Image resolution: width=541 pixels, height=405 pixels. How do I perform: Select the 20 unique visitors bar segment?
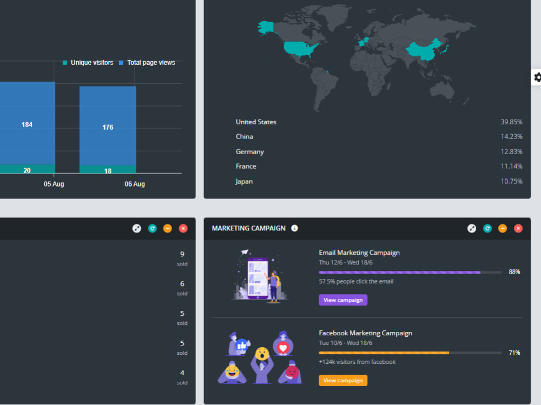pyautogui.click(x=27, y=169)
